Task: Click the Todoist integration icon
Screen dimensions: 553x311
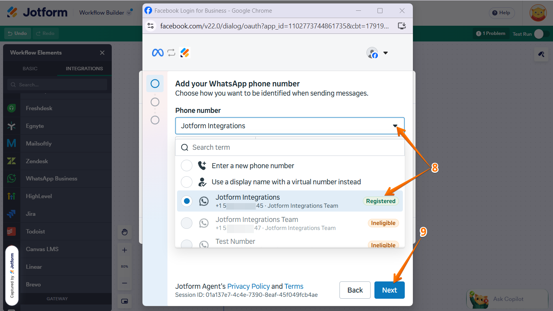Action: tap(12, 232)
